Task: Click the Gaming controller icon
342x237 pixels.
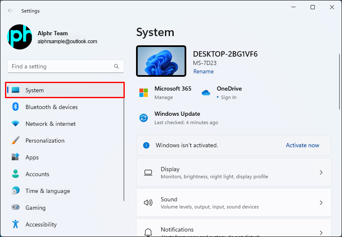Action: tap(15, 207)
